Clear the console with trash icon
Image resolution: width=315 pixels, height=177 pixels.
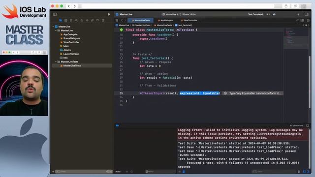click(x=299, y=172)
